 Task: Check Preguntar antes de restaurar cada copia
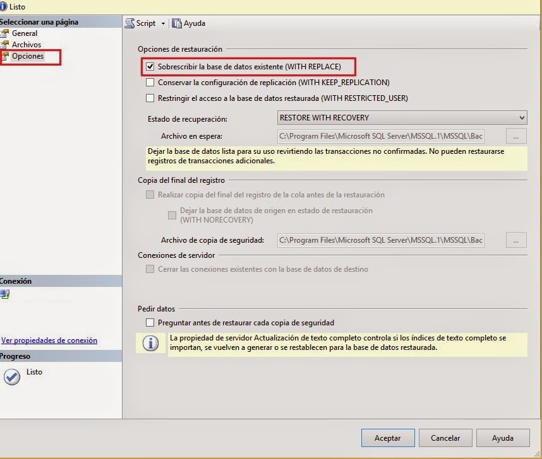(150, 322)
